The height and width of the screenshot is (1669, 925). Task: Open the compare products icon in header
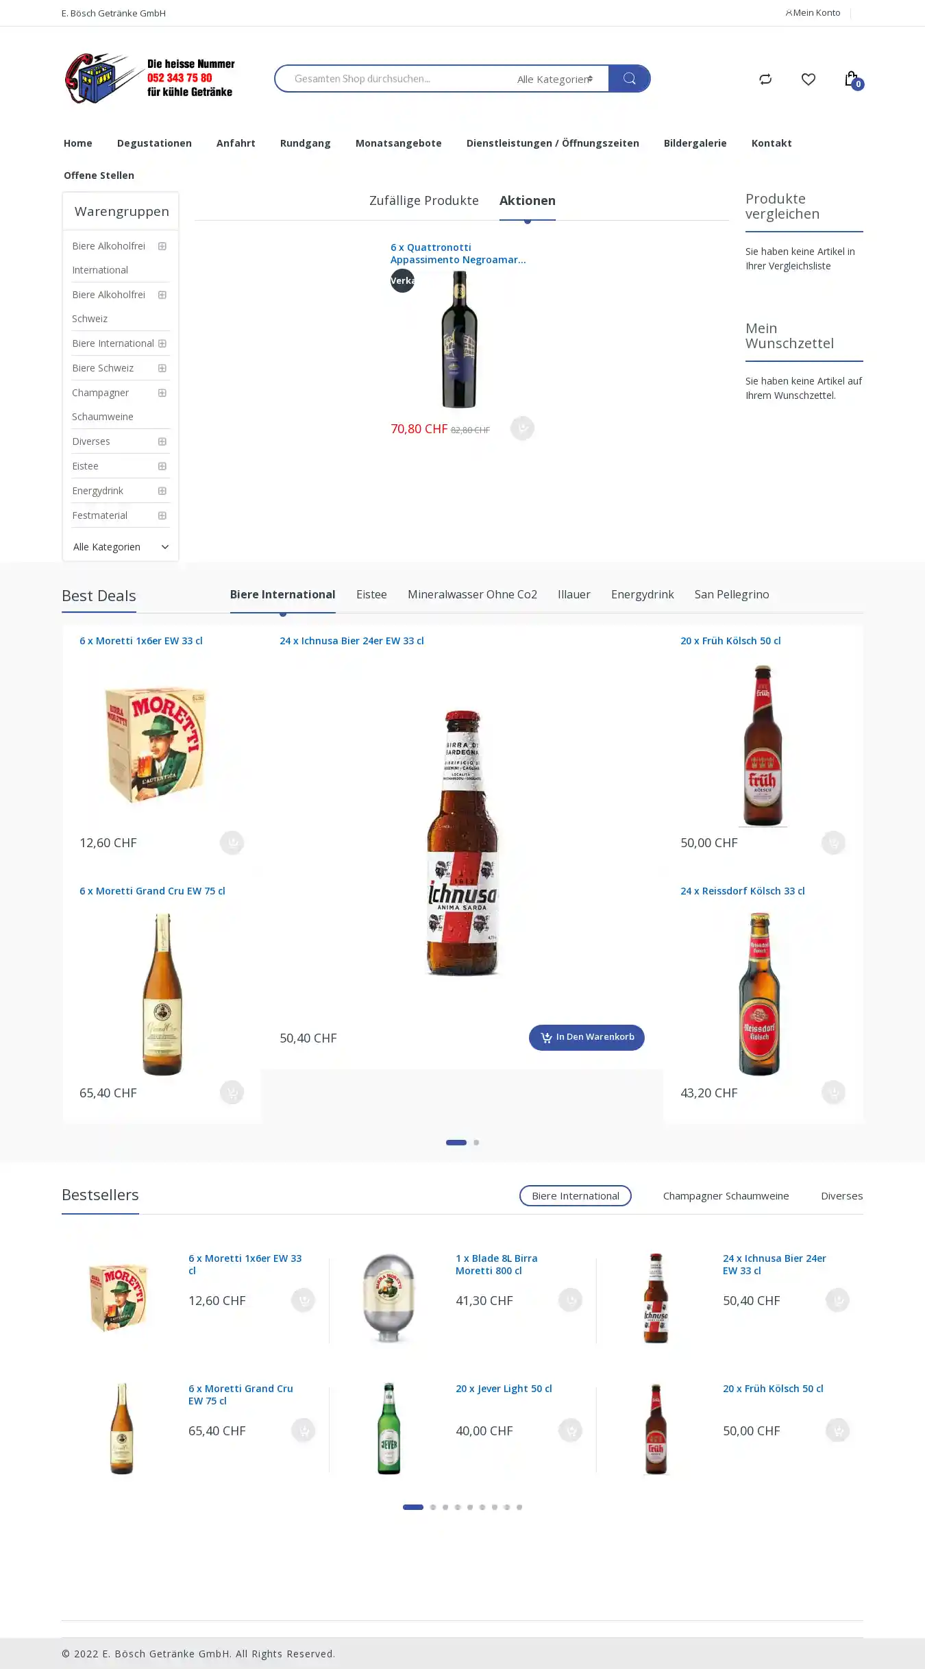765,80
